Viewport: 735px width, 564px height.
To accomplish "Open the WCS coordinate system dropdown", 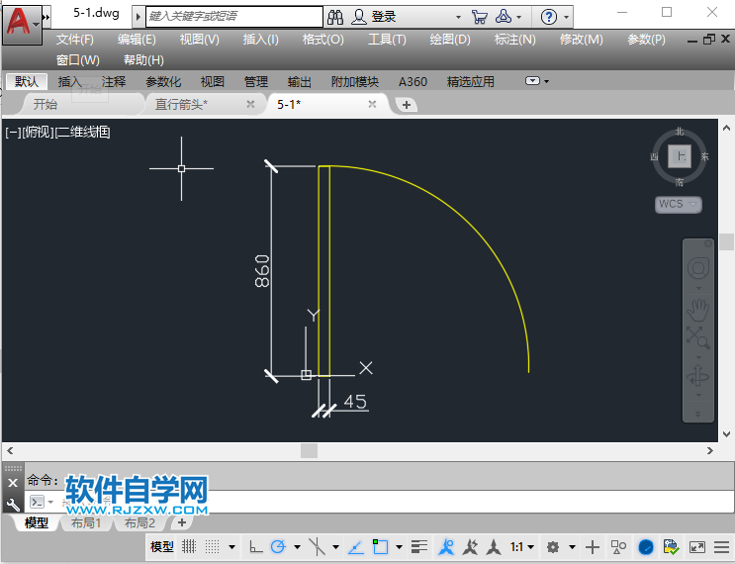I will click(x=678, y=204).
